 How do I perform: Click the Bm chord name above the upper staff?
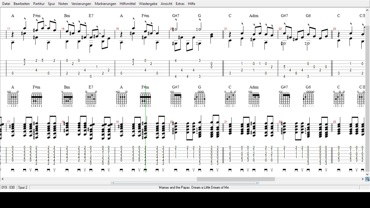67,16
